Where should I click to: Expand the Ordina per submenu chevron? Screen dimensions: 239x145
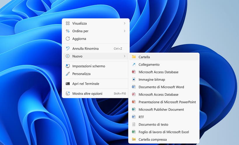pos(125,31)
